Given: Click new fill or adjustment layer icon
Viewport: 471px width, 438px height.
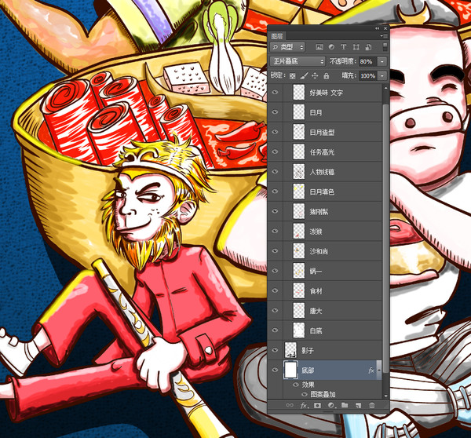Looking at the screenshot, I should click(x=331, y=405).
